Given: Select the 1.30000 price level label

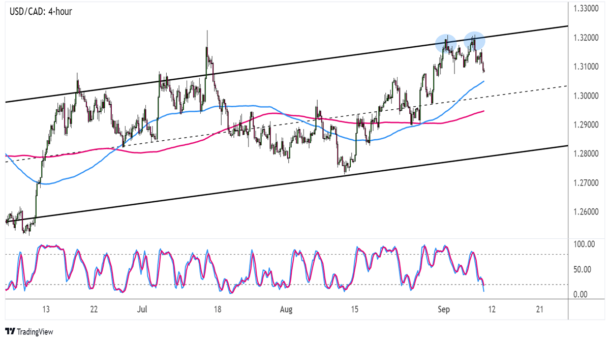Looking at the screenshot, I should pyautogui.click(x=587, y=96).
